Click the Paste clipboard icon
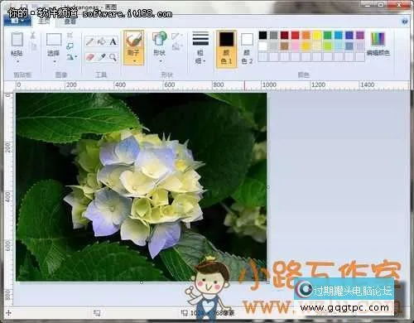 tap(17, 39)
